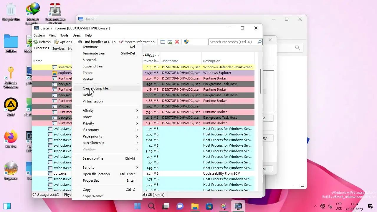Click the Updateability From SCM description
The height and width of the screenshot is (212, 377).
[x=221, y=173]
